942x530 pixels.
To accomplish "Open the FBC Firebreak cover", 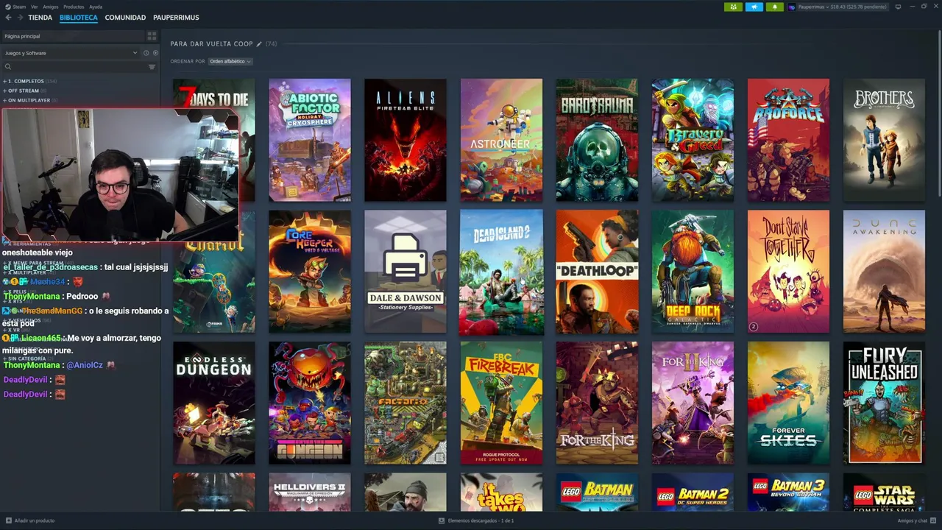I will click(501, 403).
